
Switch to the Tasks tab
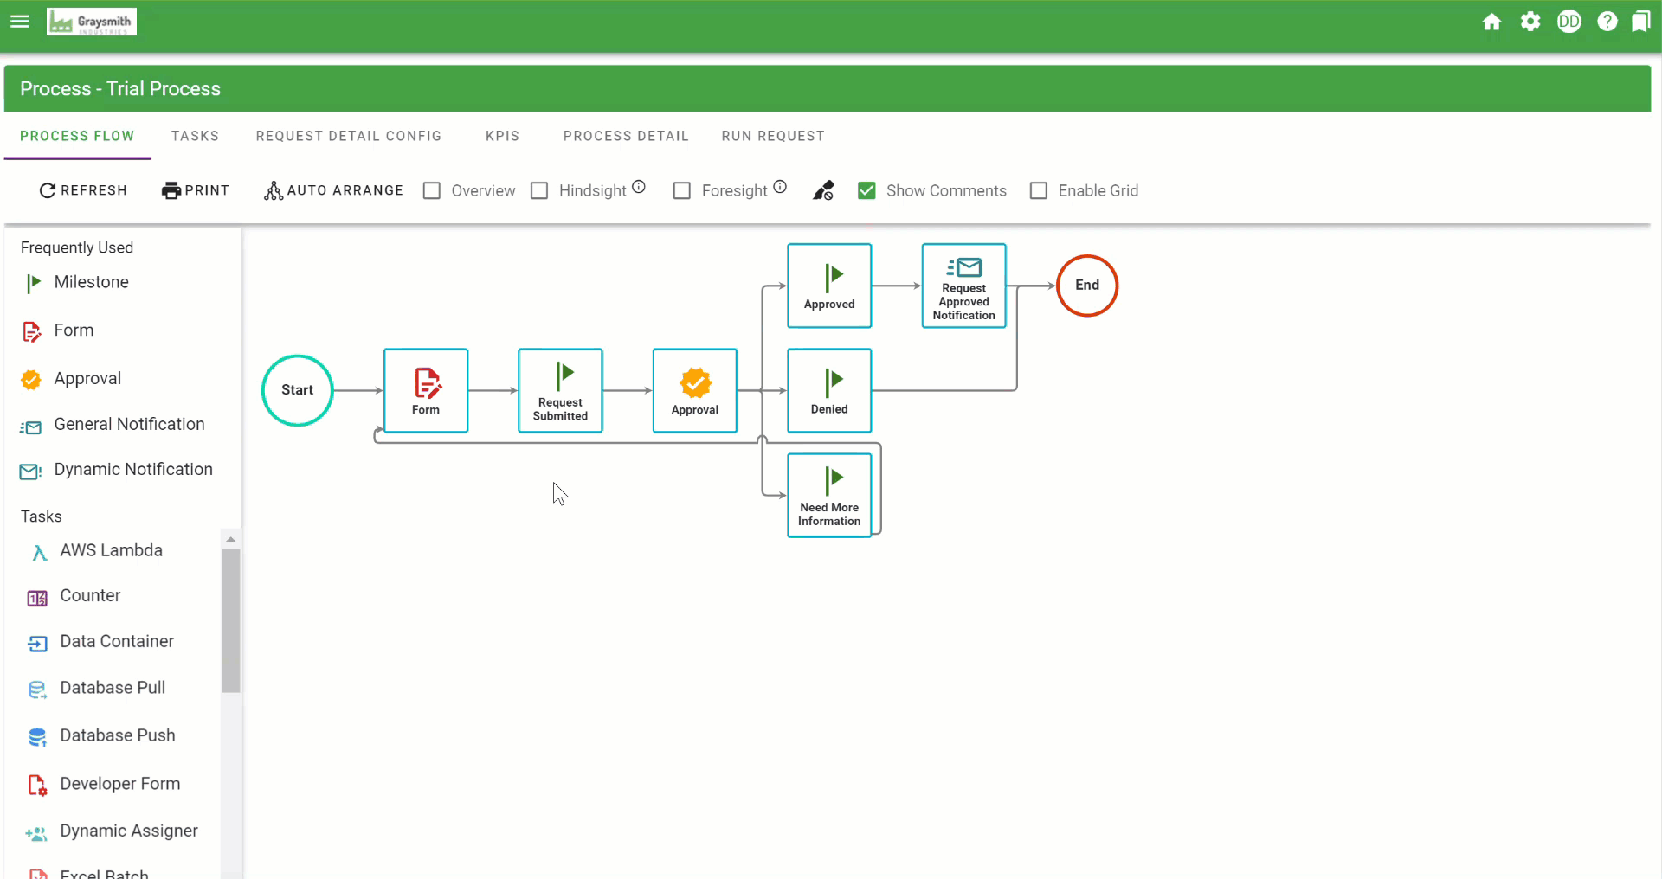click(195, 136)
